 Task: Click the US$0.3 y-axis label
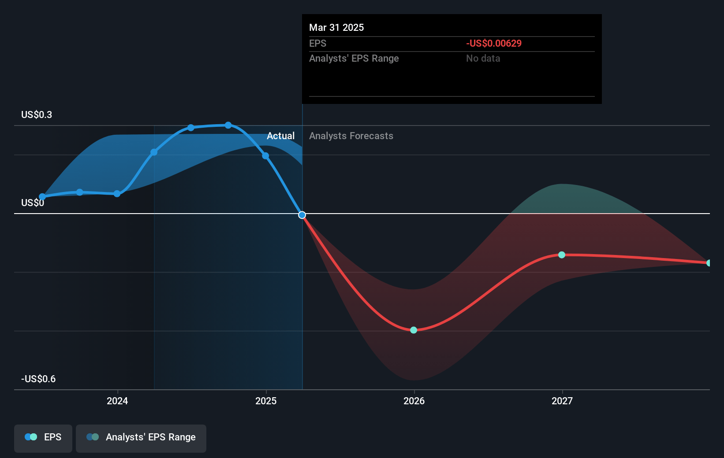[37, 114]
